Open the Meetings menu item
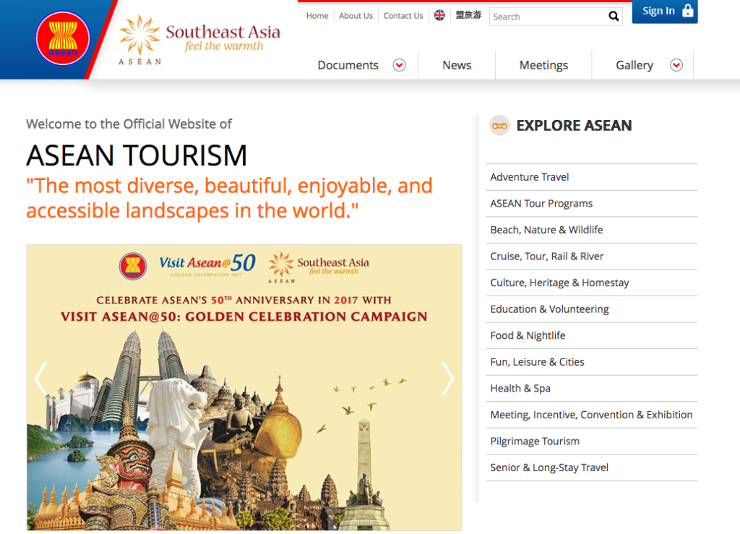The image size is (740, 534). [543, 65]
